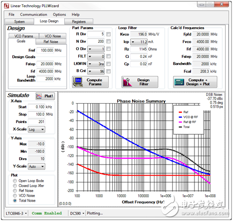Switch to the Registers tab
Image resolution: width=233 pixels, height=221 pixels.
coord(79,21)
